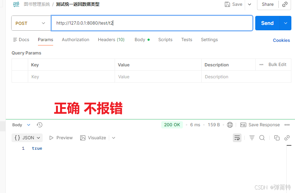The width and height of the screenshot is (295, 193).
Task: Click the Description column header
Action: click(x=228, y=65)
